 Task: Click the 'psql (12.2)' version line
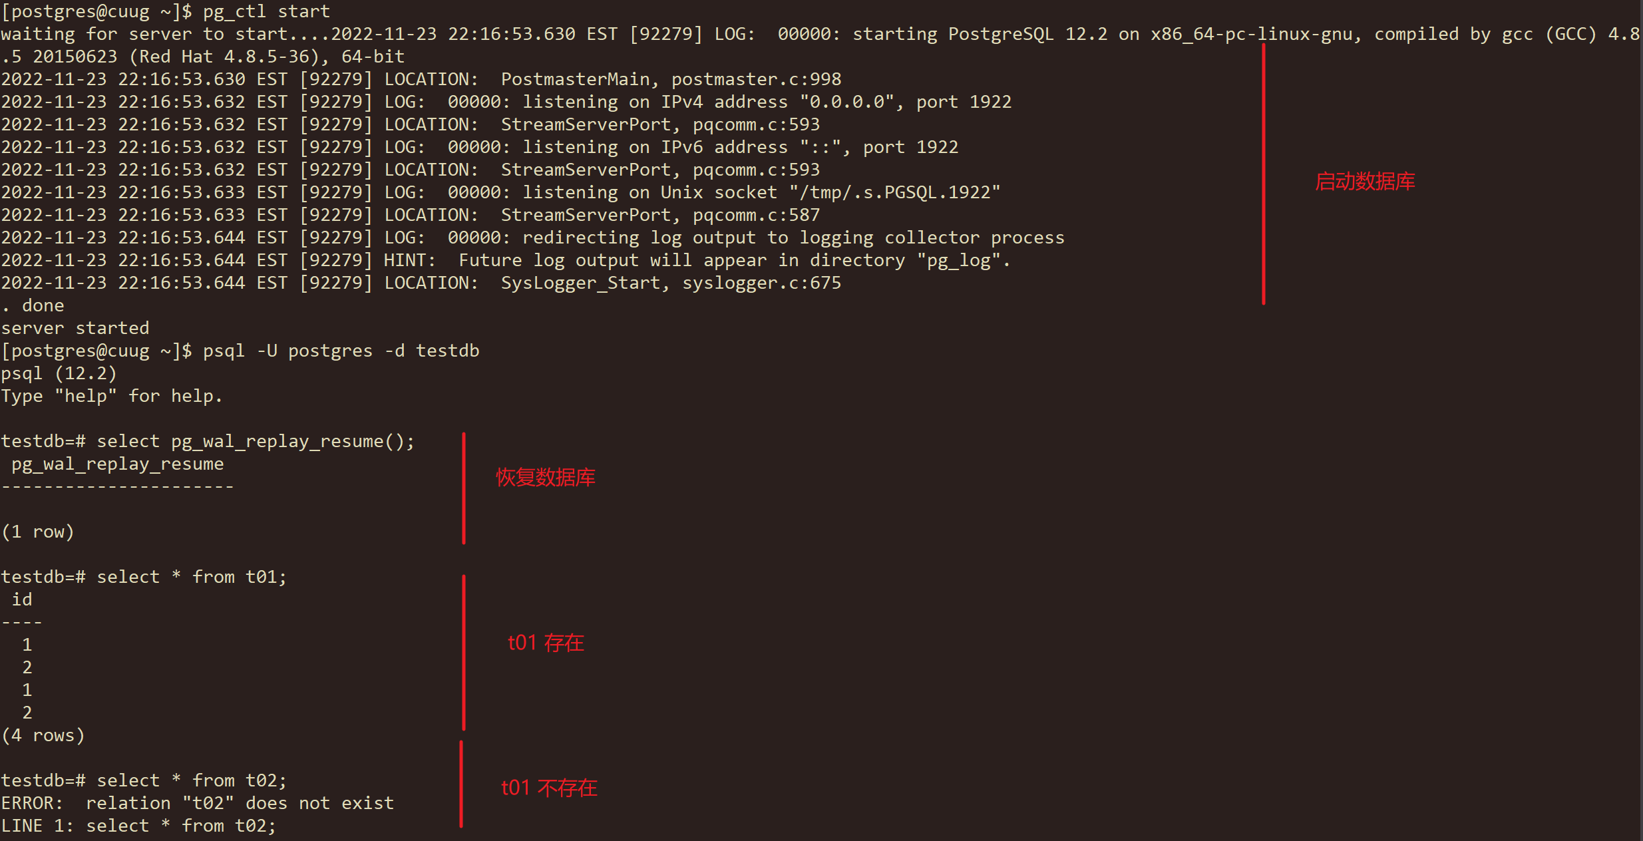[59, 373]
